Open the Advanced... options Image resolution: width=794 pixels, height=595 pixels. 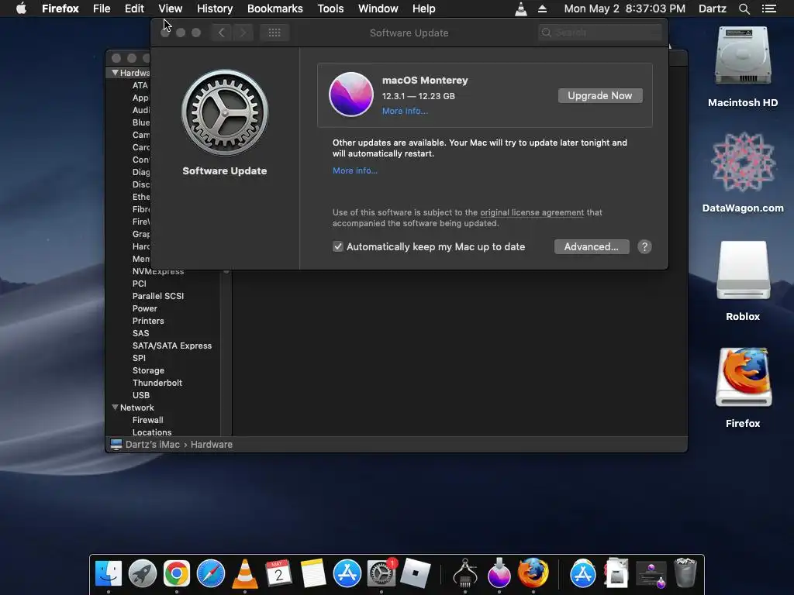tap(592, 247)
